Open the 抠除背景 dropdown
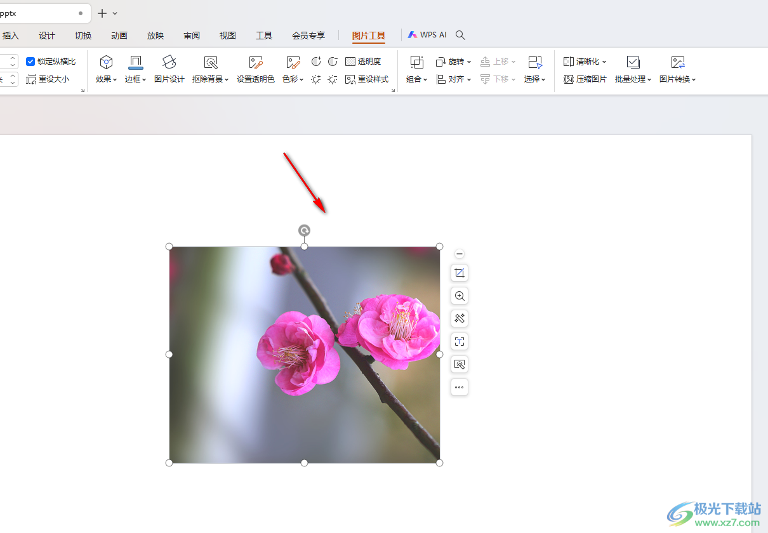 click(211, 79)
